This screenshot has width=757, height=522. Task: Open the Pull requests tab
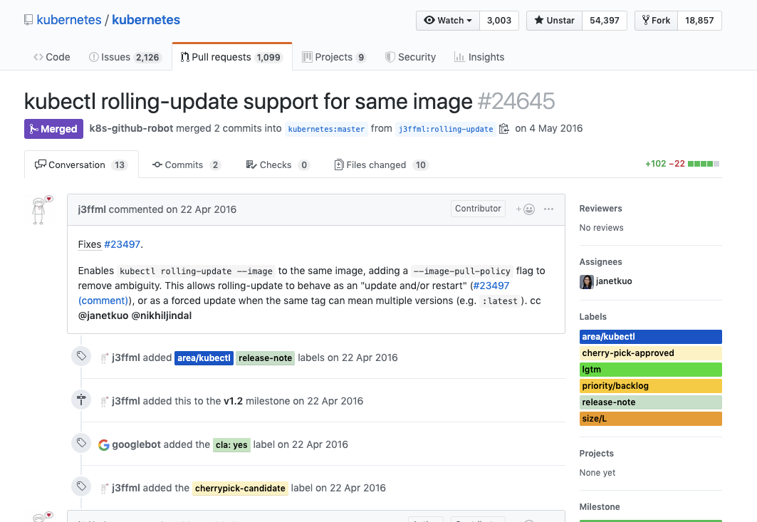click(232, 57)
